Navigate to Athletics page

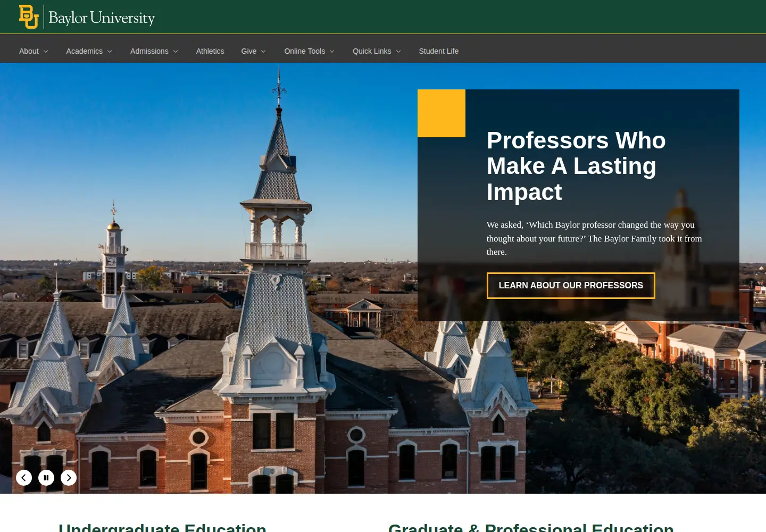pyautogui.click(x=210, y=51)
